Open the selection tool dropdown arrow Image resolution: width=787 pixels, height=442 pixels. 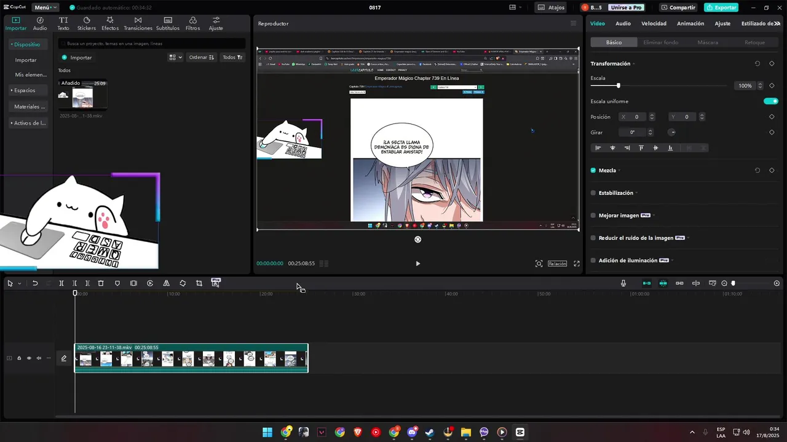(19, 284)
